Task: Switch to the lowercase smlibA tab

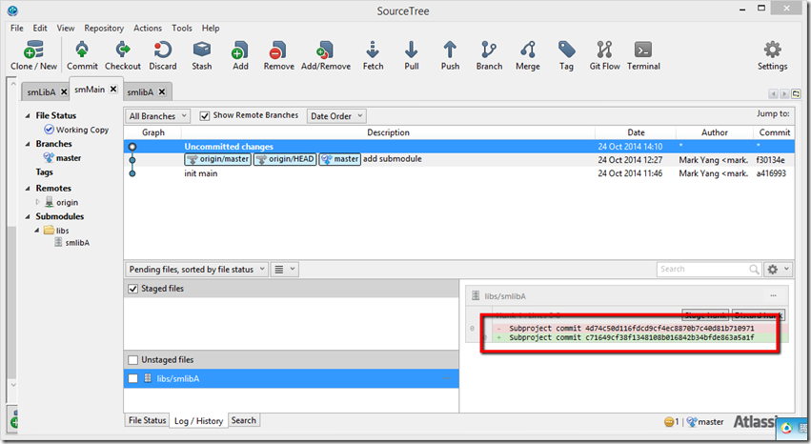Action: (x=140, y=92)
